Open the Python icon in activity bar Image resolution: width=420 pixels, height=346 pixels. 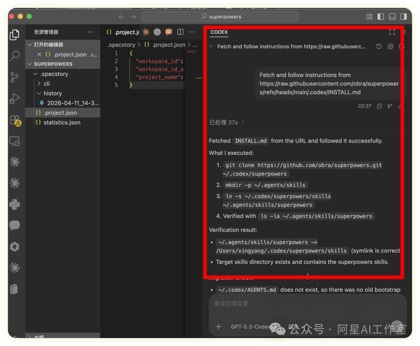15,204
